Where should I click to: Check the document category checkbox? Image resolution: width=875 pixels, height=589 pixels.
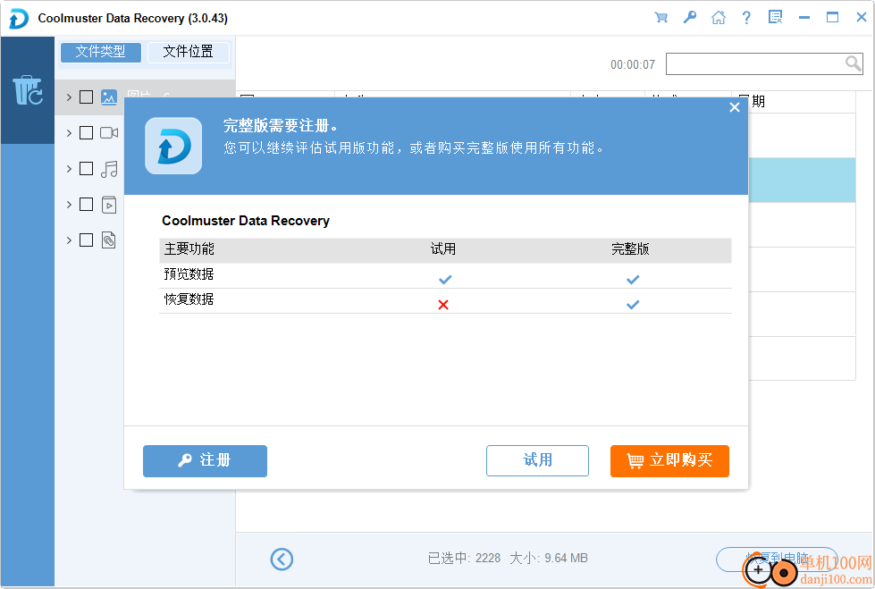86,240
